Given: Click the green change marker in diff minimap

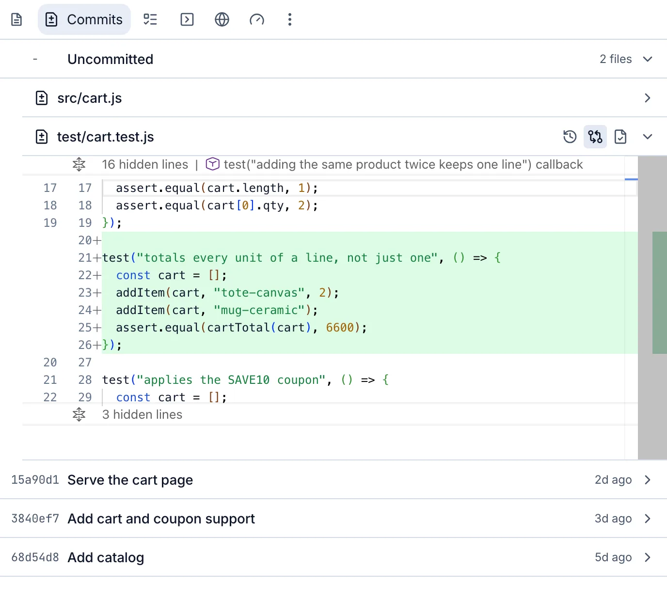Looking at the screenshot, I should click(660, 293).
